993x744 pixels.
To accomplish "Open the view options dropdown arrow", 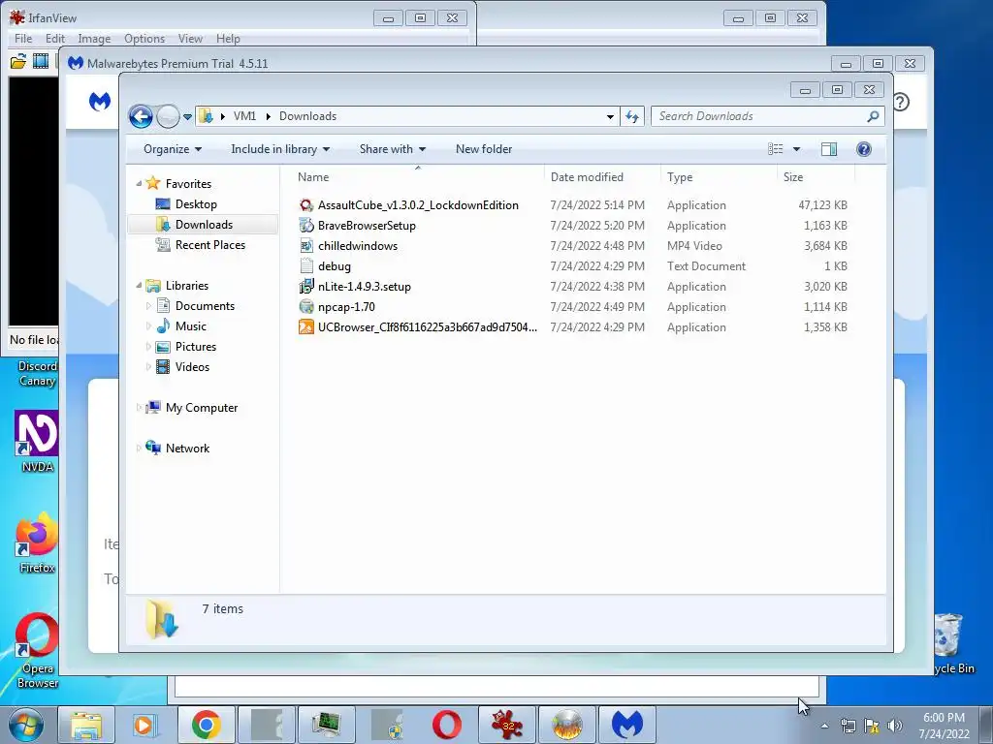I will coord(797,149).
